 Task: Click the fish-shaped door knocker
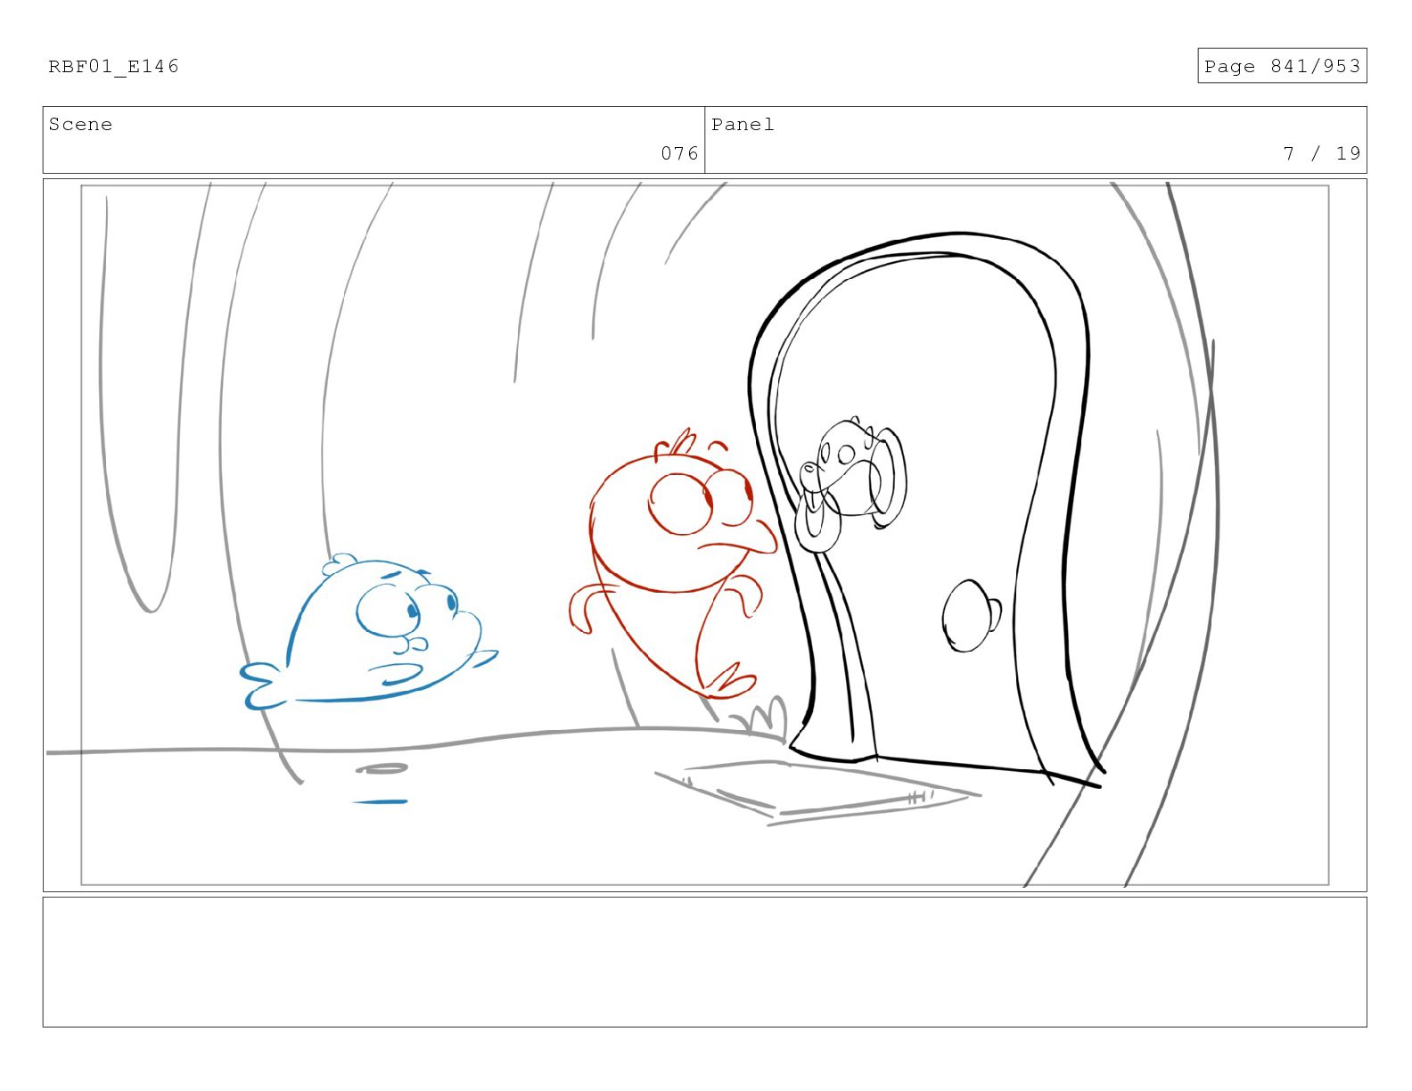[x=850, y=483]
